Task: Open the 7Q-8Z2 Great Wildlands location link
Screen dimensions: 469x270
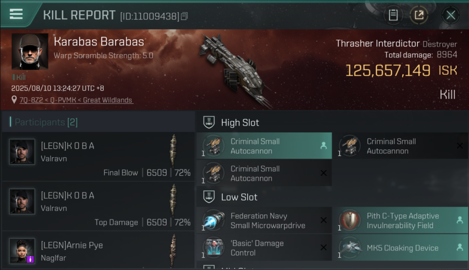Action: click(76, 100)
